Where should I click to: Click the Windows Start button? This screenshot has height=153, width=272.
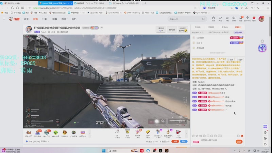pyautogui.click(x=104, y=151)
